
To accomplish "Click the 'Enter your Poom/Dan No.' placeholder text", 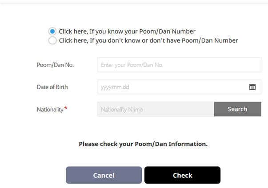I will (x=132, y=65).
